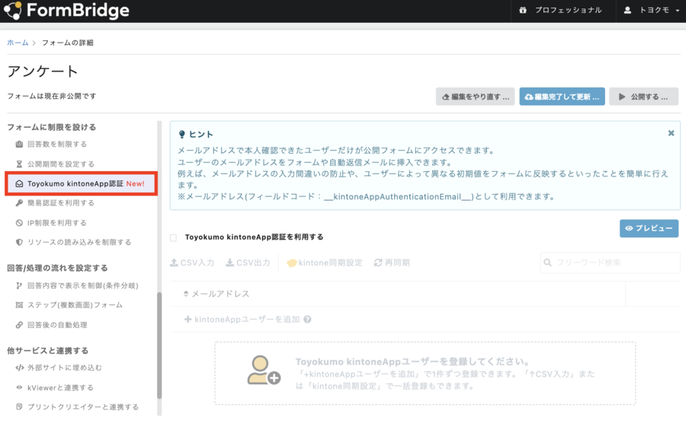This screenshot has height=423, width=686.
Task: Click the user avatar icon in header
Action: [x=627, y=10]
